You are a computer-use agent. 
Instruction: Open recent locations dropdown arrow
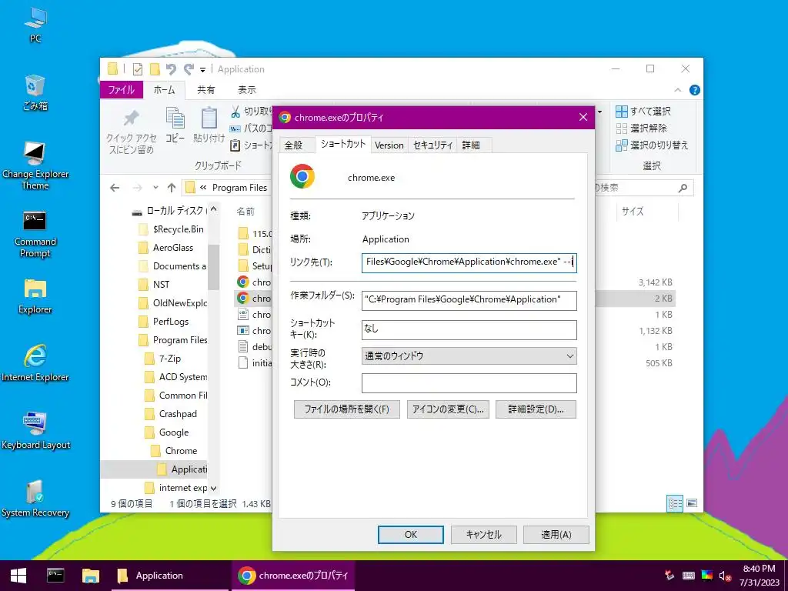[155, 188]
